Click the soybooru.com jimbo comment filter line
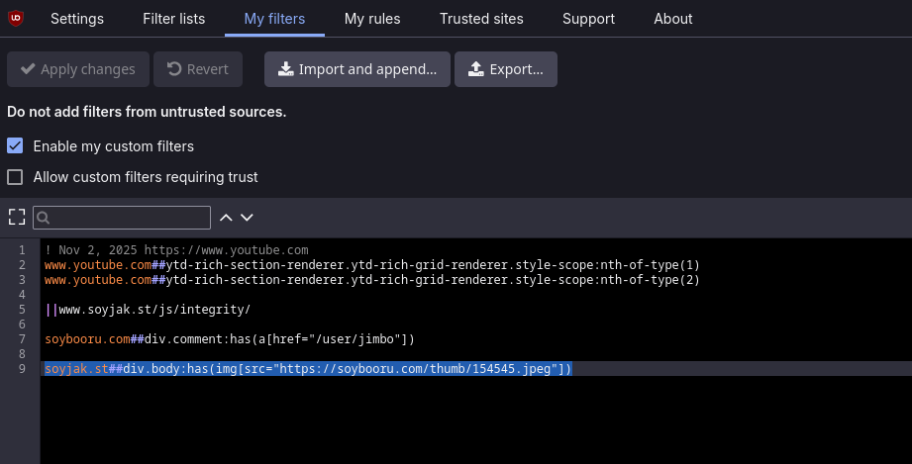The width and height of the screenshot is (912, 464). click(229, 339)
